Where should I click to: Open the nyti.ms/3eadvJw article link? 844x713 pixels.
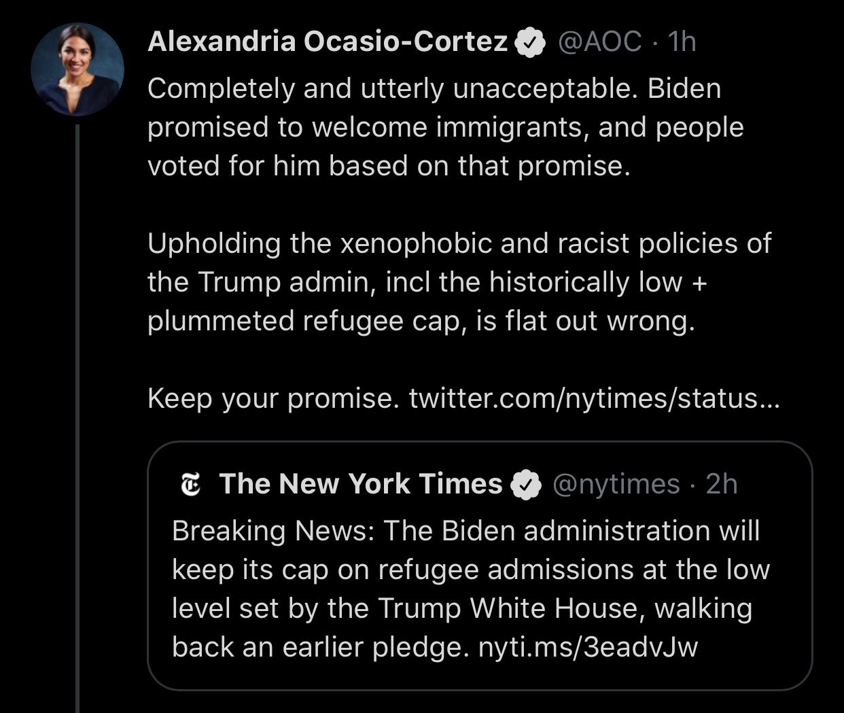tap(588, 646)
